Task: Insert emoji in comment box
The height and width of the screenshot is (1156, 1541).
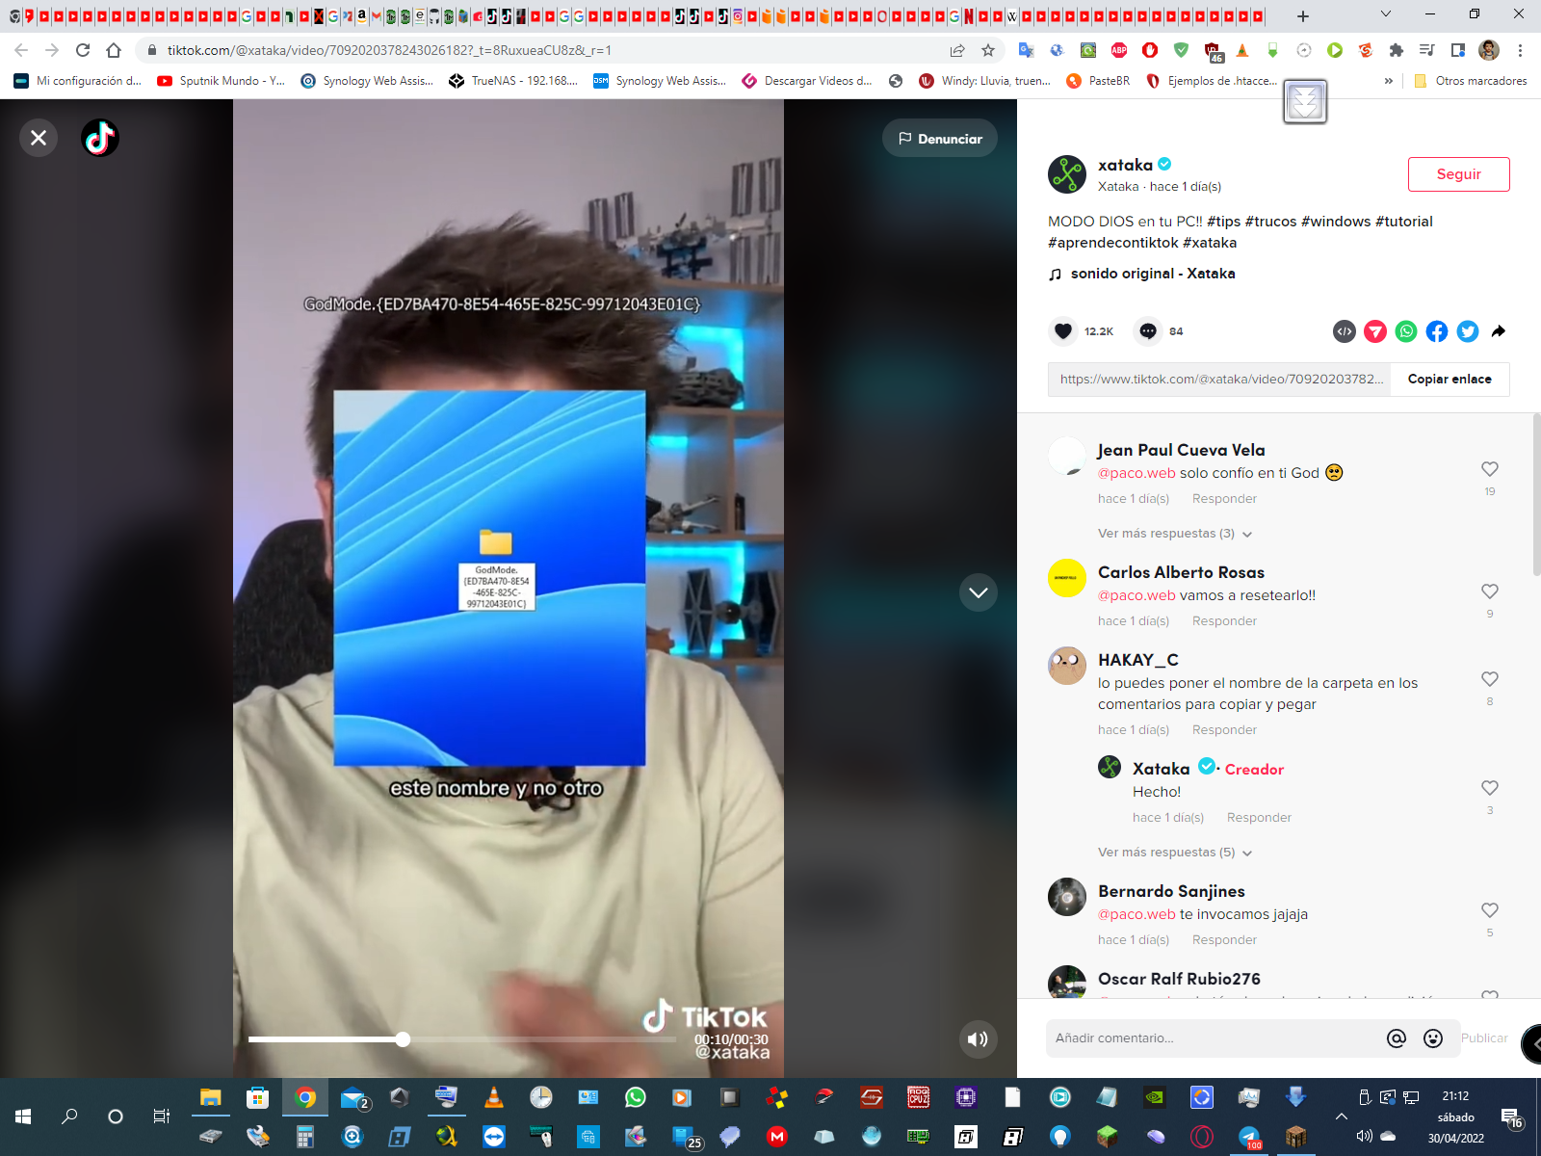Action: pos(1433,1038)
